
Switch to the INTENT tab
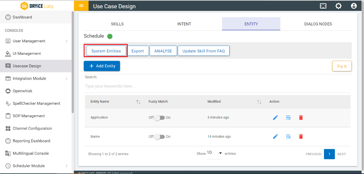[184, 24]
